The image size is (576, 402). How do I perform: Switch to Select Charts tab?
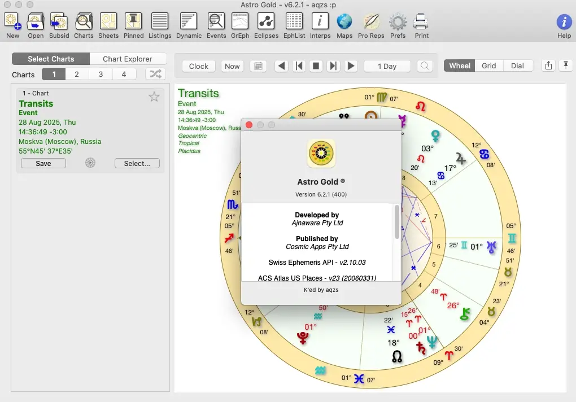(x=51, y=59)
